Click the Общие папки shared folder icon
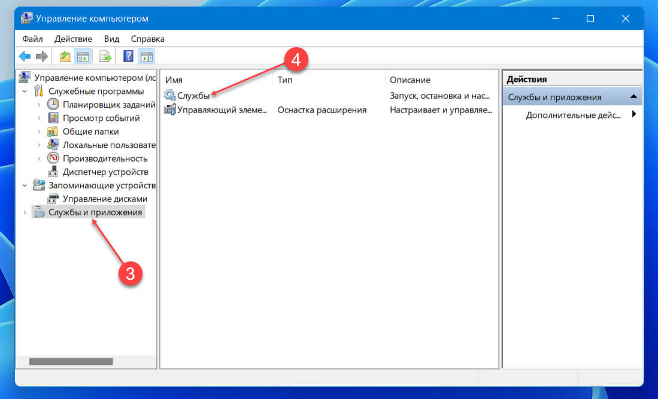 (x=53, y=132)
